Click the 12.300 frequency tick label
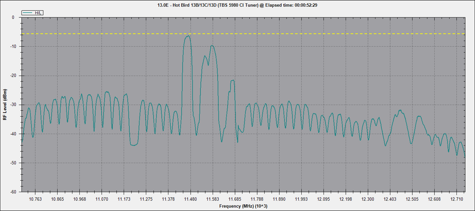This screenshot has height=211, width=475. click(x=368, y=199)
